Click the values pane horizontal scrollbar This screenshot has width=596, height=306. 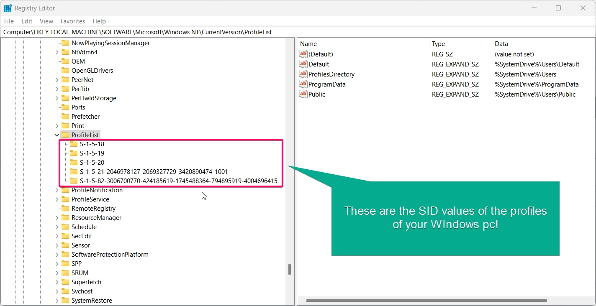pos(427,301)
